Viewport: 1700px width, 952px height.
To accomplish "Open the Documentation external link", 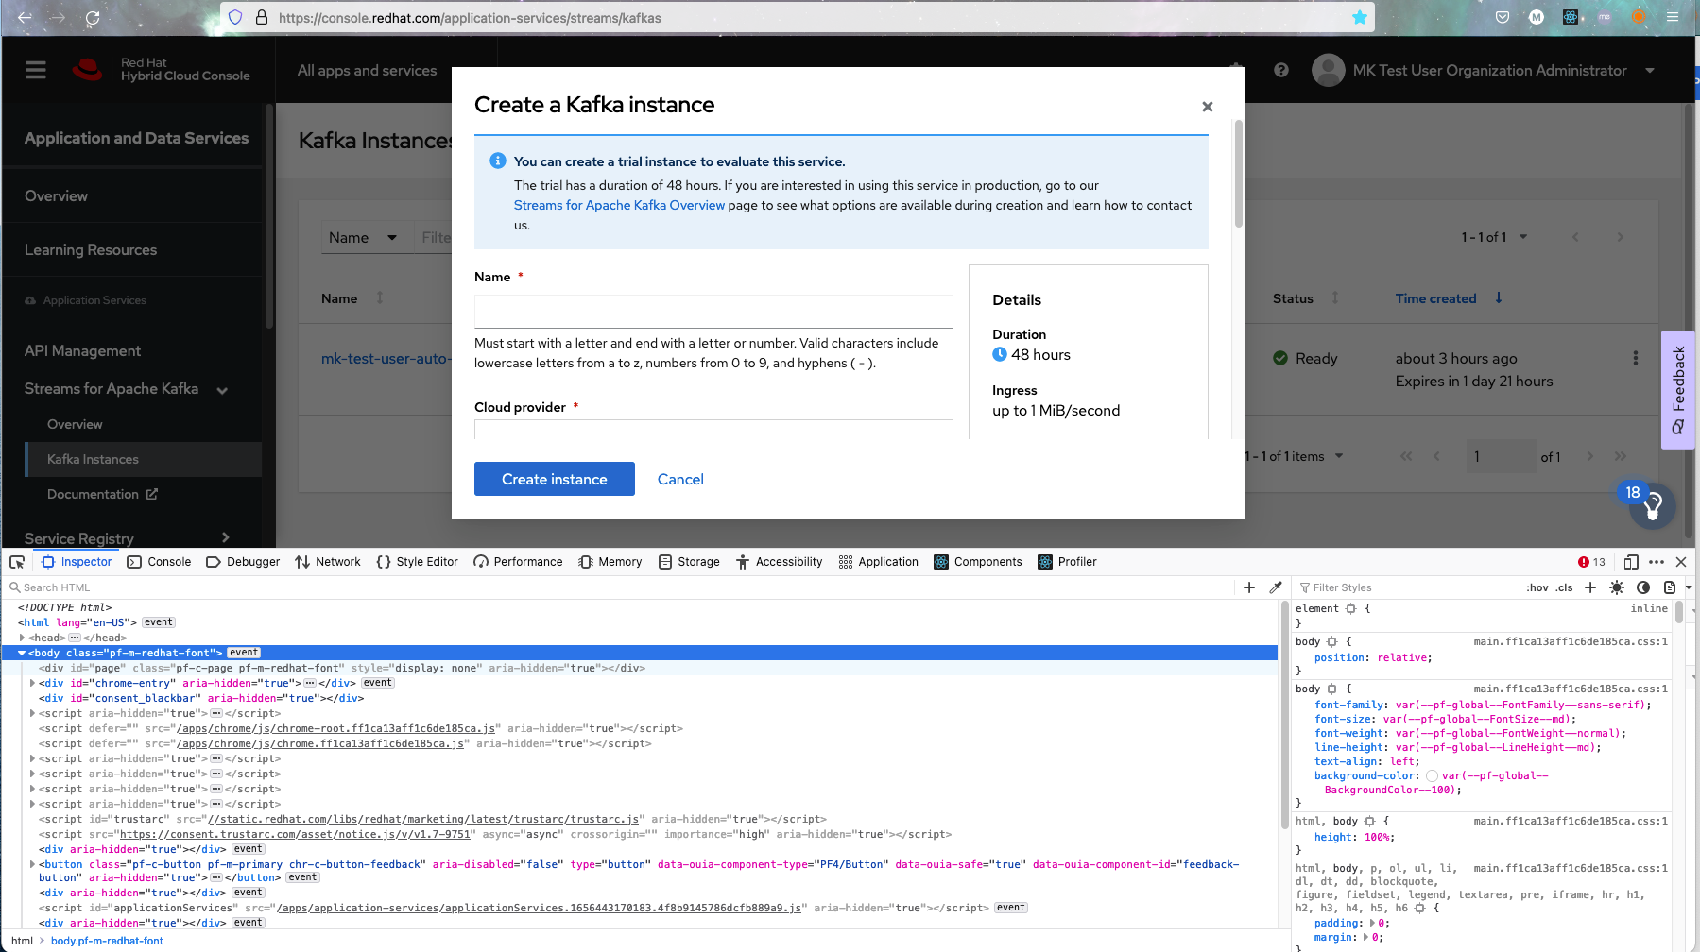I will (102, 494).
